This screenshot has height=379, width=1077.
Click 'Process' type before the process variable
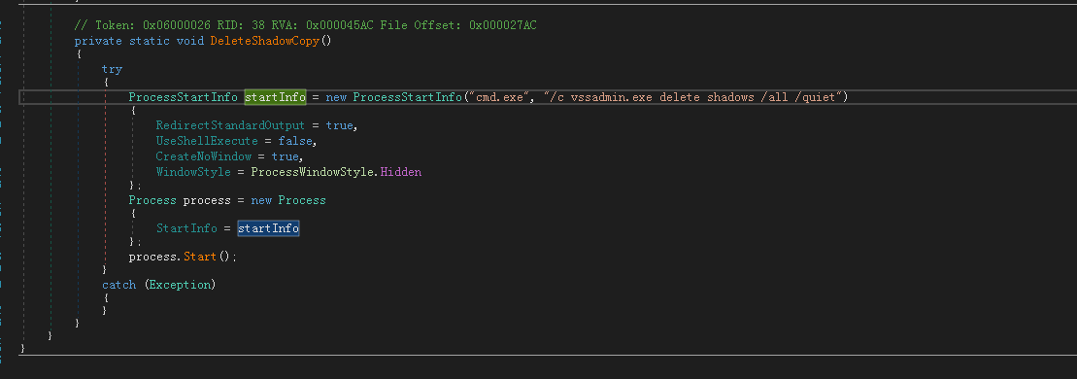[x=152, y=200]
